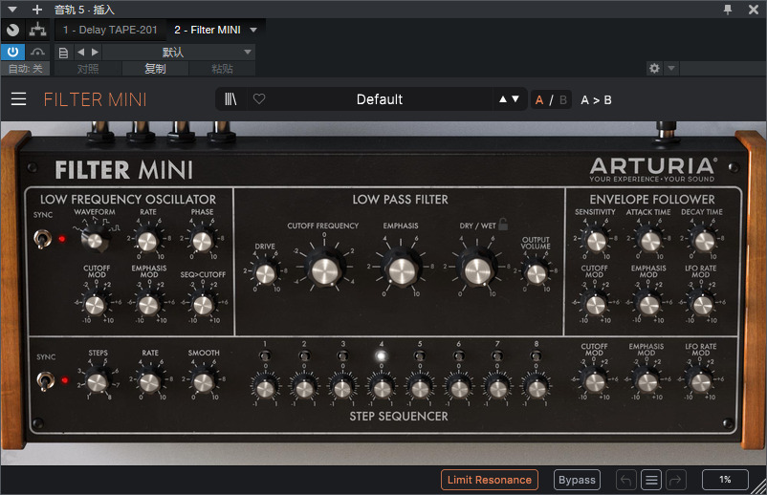Click the sequencer RATE knob
The image size is (767, 495).
150,382
